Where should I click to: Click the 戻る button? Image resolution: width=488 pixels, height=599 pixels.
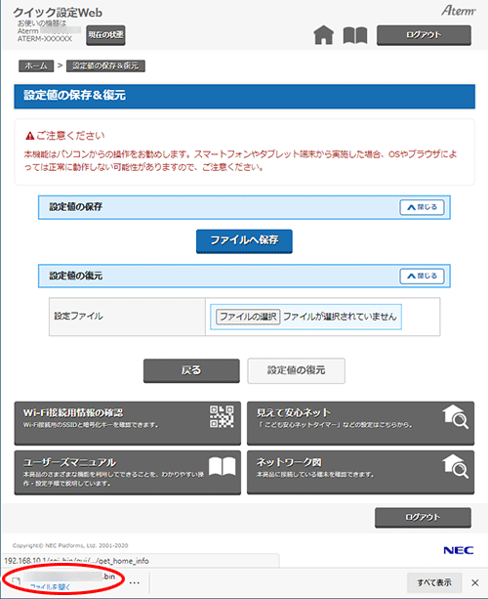coord(191,370)
